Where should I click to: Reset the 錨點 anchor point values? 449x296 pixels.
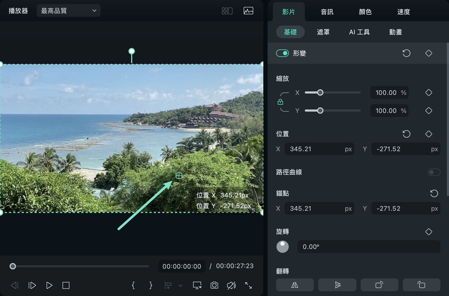434,193
